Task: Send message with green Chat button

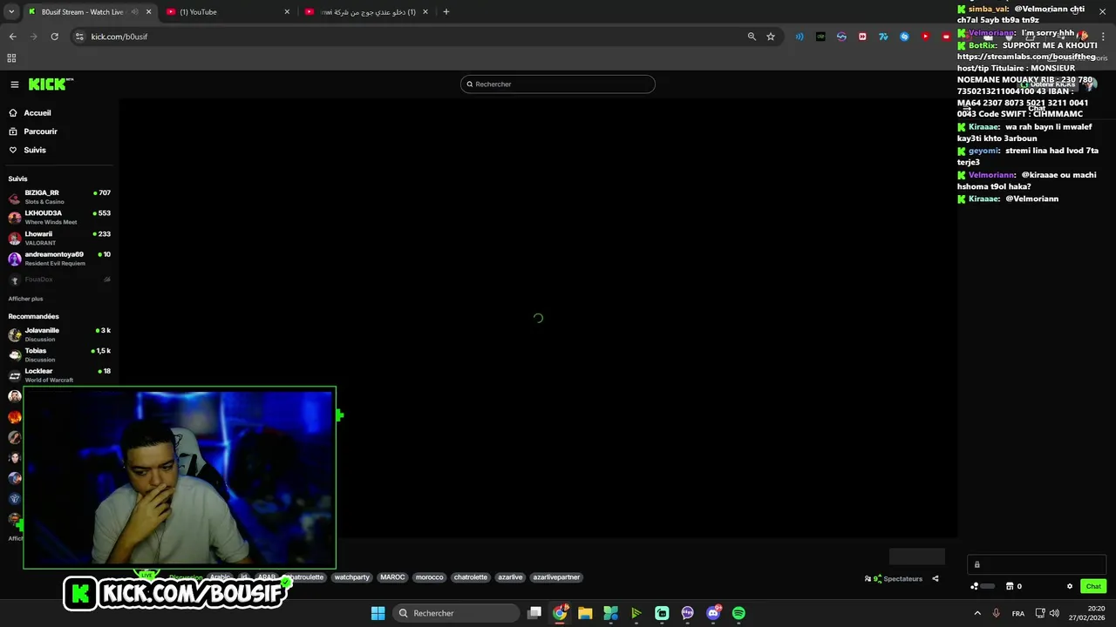Action: [1093, 586]
